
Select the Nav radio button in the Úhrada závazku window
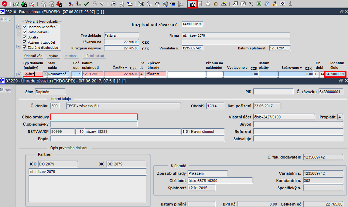[2, 90]
